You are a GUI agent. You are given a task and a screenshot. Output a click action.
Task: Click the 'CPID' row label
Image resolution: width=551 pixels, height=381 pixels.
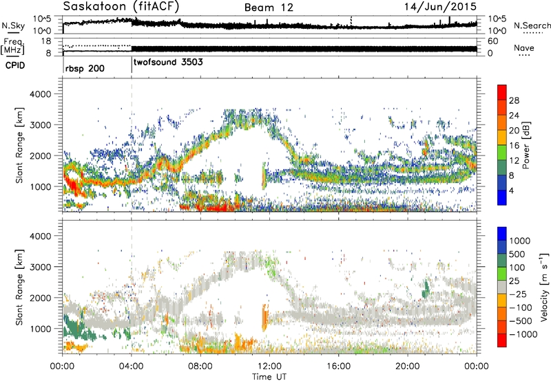pyautogui.click(x=15, y=65)
